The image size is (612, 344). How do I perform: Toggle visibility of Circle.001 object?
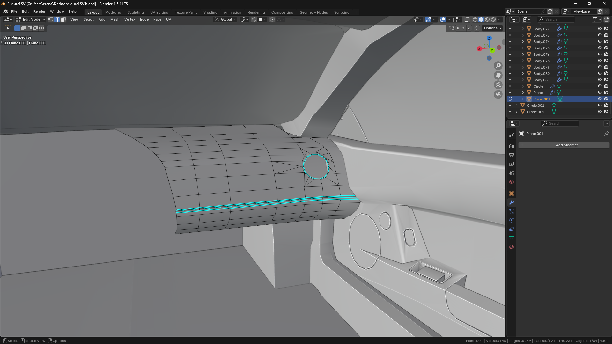pyautogui.click(x=600, y=106)
